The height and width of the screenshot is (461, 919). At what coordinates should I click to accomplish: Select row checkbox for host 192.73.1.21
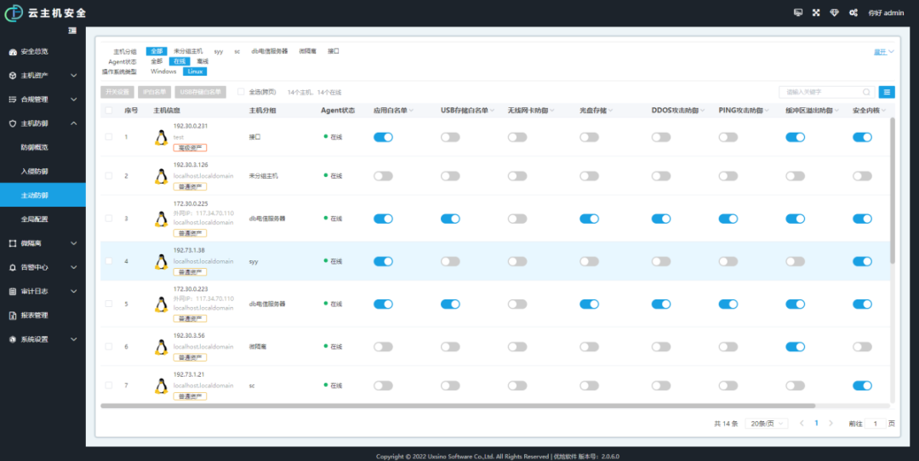tap(108, 385)
